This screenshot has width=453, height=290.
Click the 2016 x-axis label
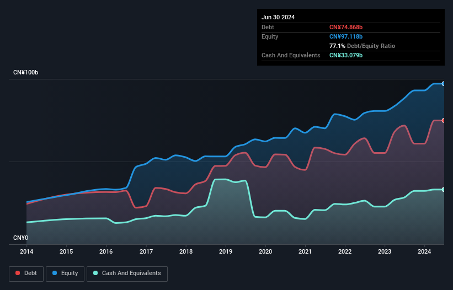(x=106, y=251)
